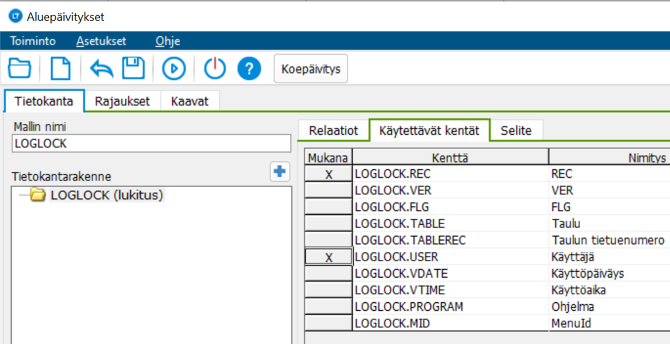Click the open folder toolbar icon
The height and width of the screenshot is (344, 670).
click(x=20, y=68)
